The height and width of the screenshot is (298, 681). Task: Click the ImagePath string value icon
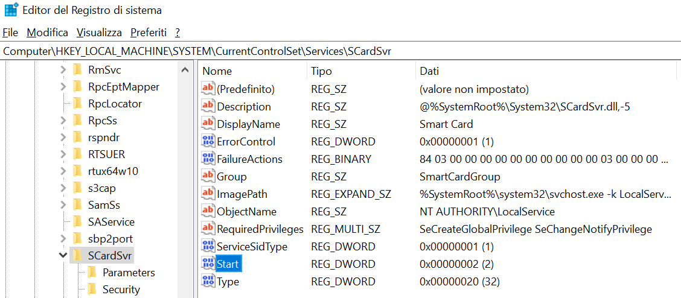pyautogui.click(x=208, y=194)
